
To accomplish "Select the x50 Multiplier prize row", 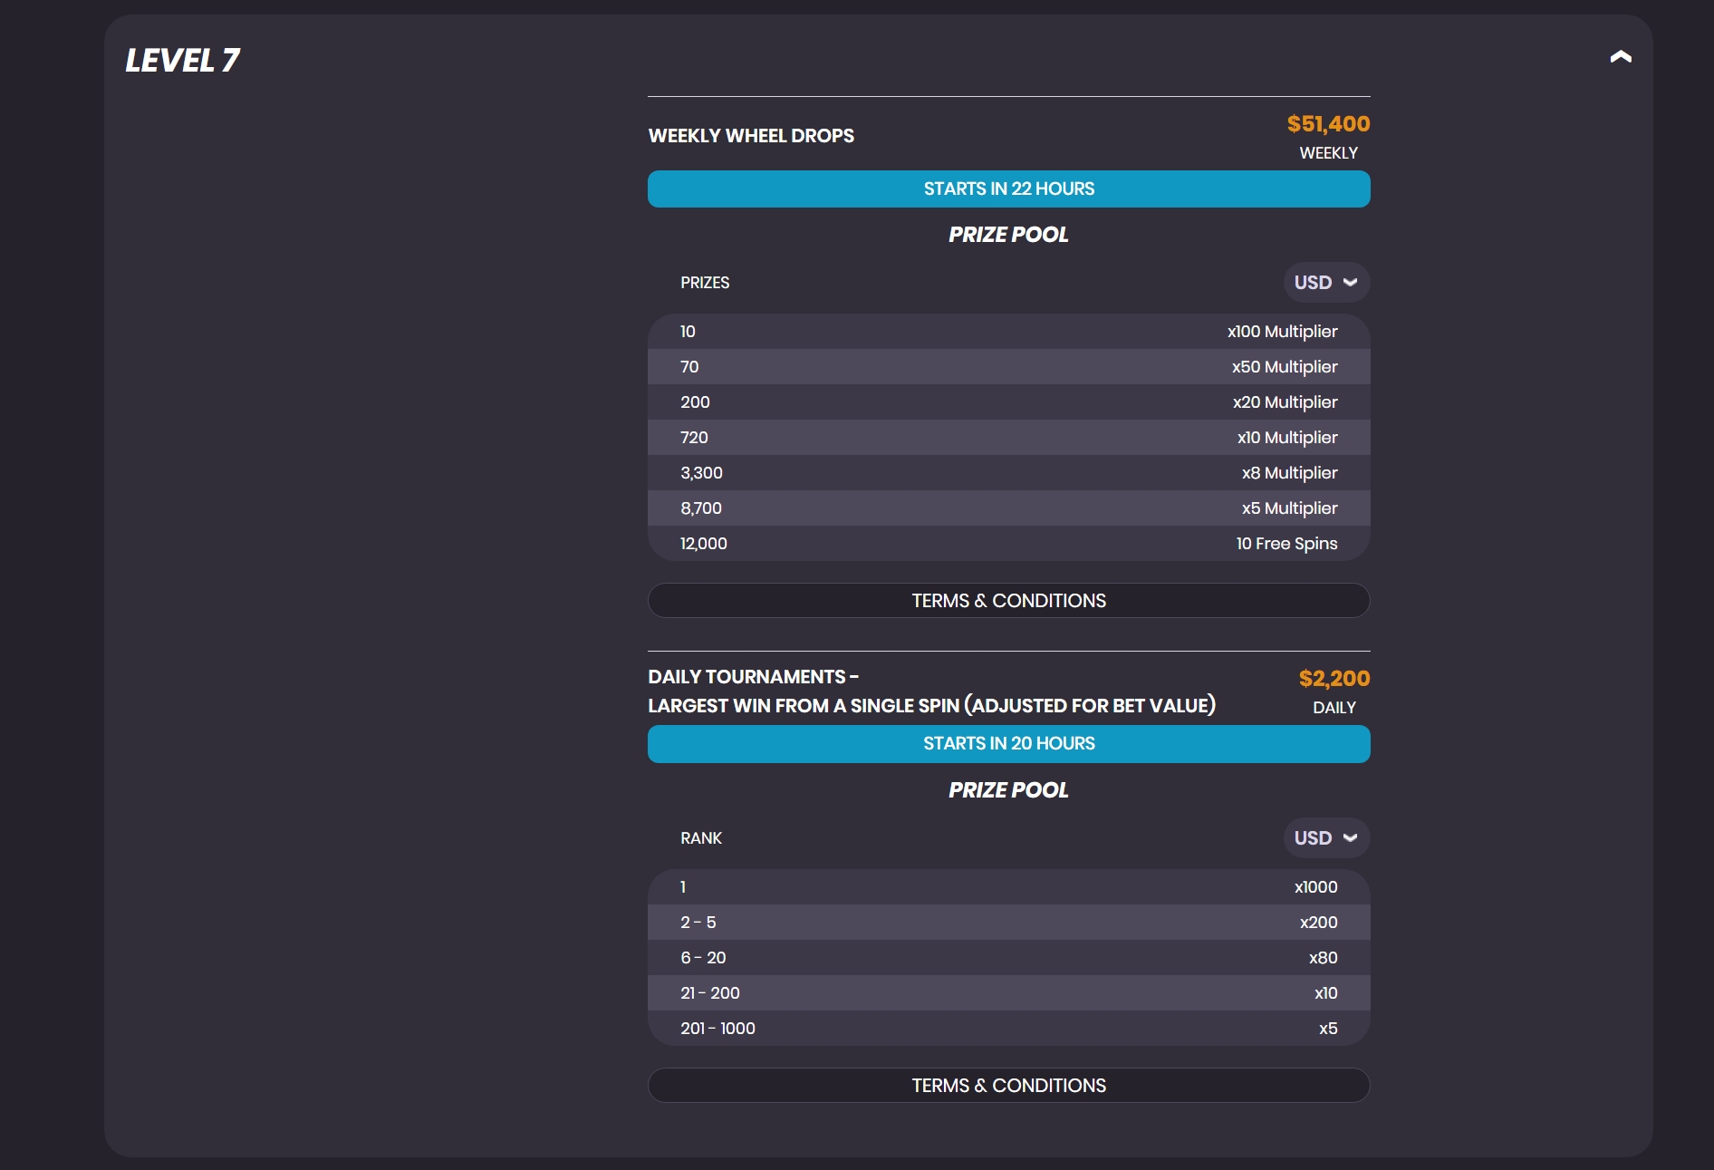I will point(1008,367).
